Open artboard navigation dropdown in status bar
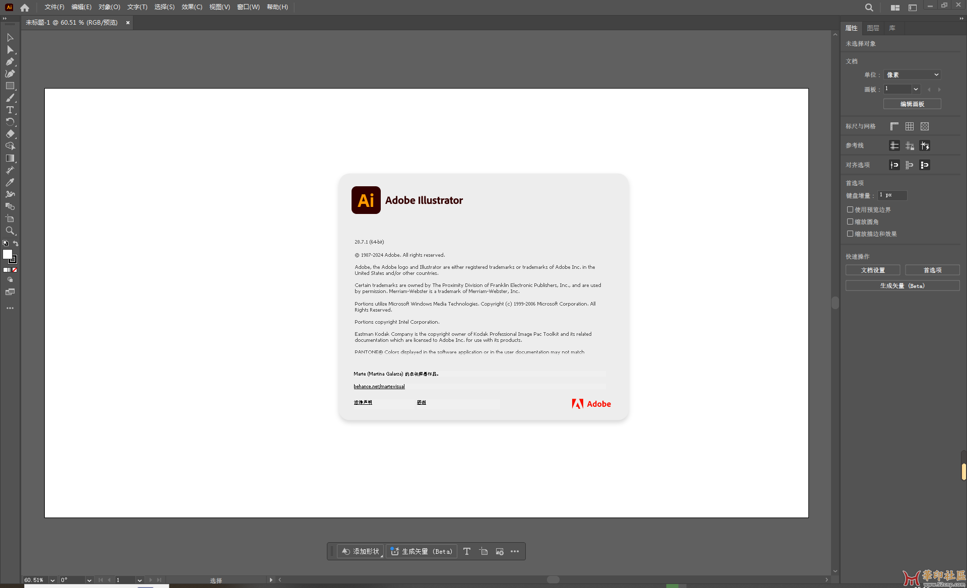Viewport: 967px width, 588px height. tap(140, 580)
